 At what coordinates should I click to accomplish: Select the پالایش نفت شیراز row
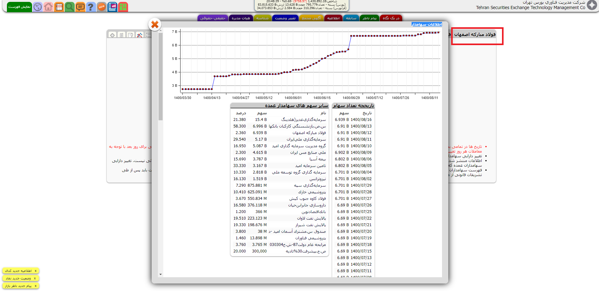click(x=279, y=225)
